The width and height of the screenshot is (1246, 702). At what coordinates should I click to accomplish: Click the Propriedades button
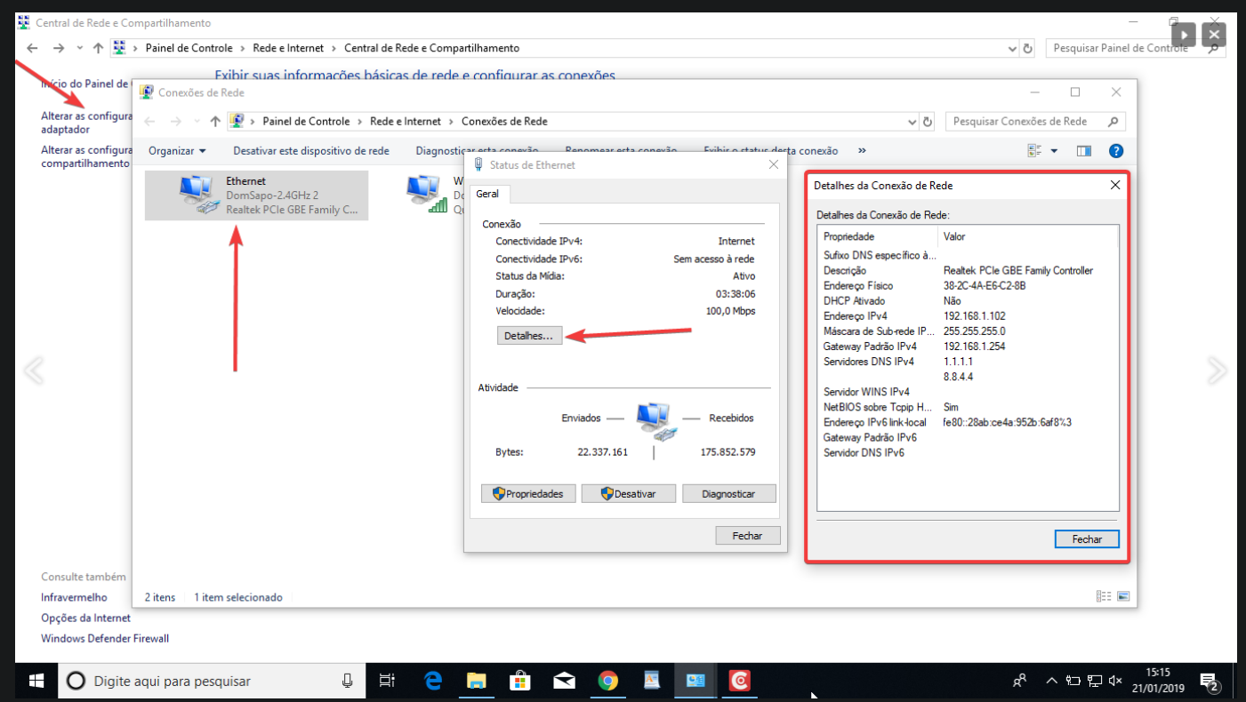[528, 494]
